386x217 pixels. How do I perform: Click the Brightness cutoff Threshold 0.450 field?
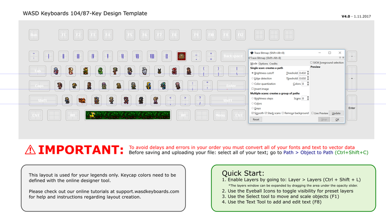pyautogui.click(x=303, y=73)
